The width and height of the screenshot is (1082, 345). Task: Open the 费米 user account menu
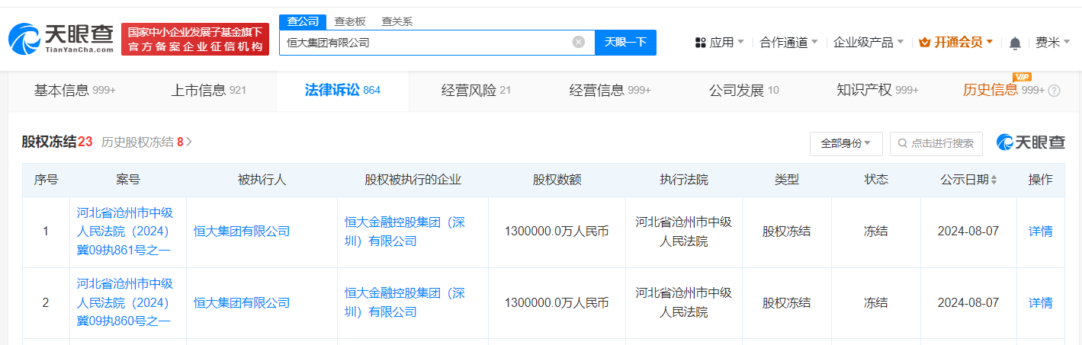pyautogui.click(x=1051, y=43)
